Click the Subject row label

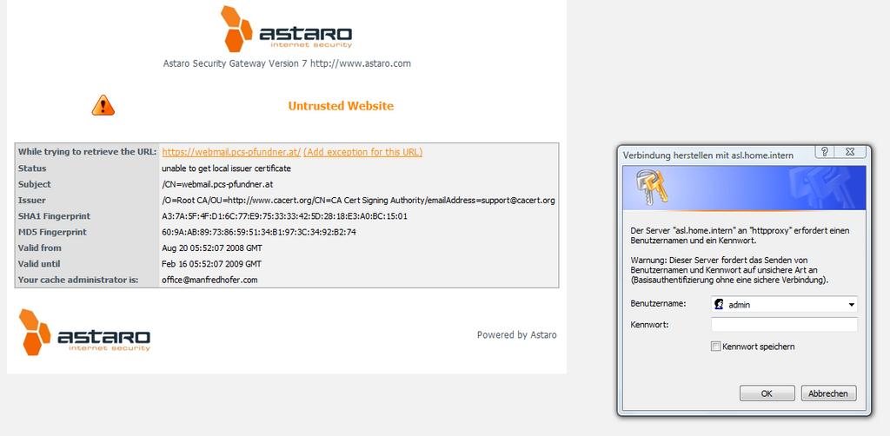tap(34, 184)
